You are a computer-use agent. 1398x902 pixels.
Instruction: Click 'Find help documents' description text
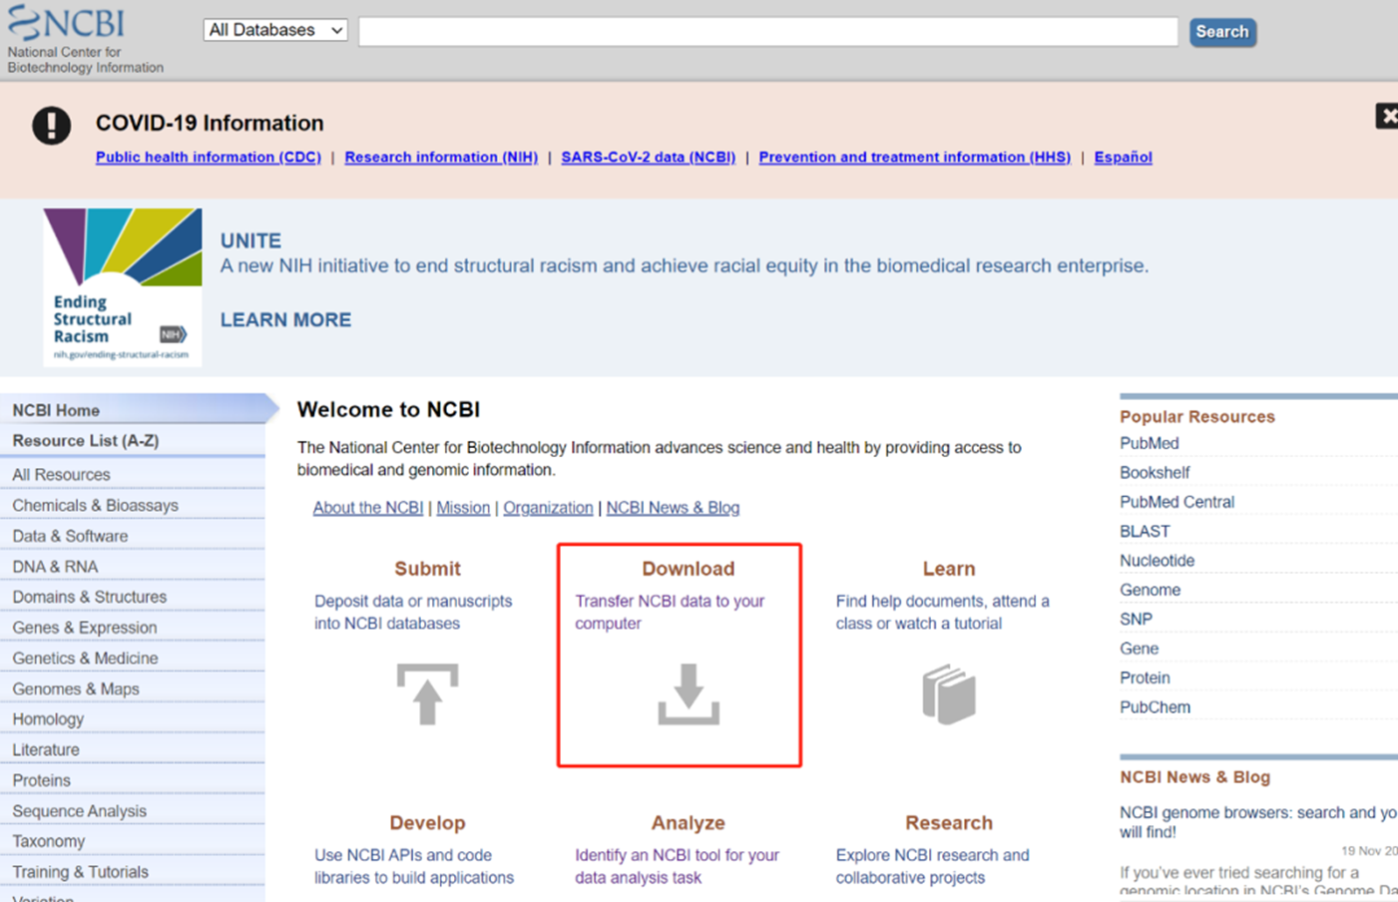(942, 612)
